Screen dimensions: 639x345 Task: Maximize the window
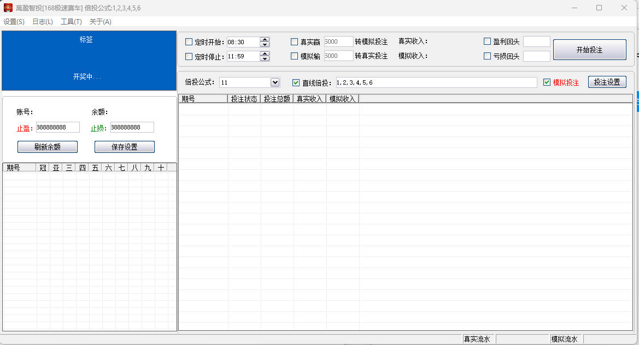599,8
